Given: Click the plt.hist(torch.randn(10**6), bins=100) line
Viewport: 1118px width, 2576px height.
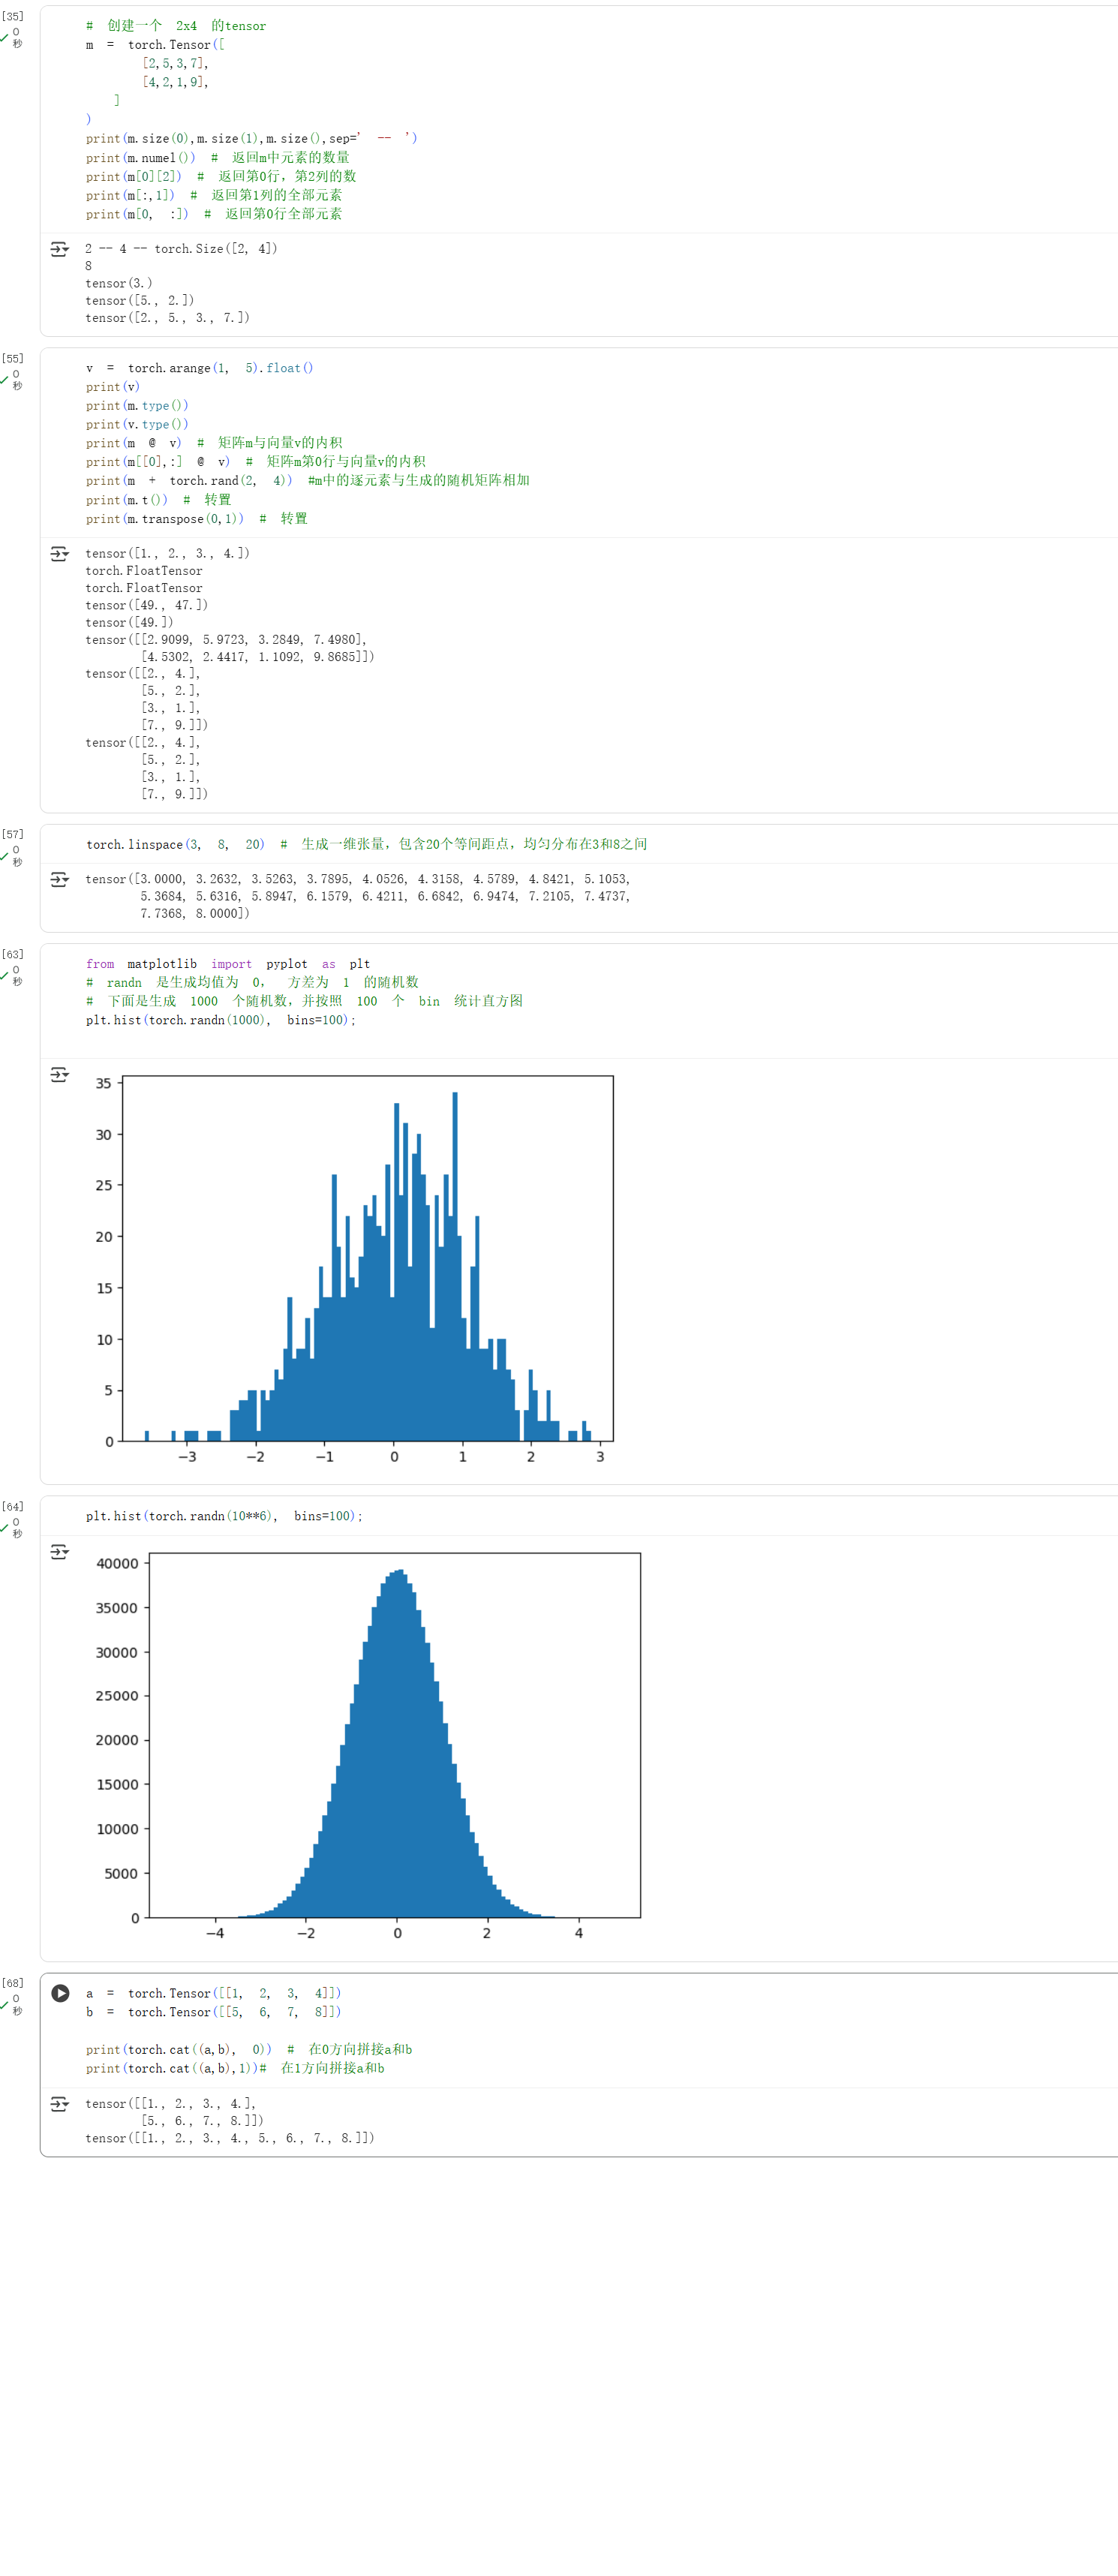Looking at the screenshot, I should click(224, 1516).
